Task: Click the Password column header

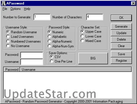Action: coord(12,70)
